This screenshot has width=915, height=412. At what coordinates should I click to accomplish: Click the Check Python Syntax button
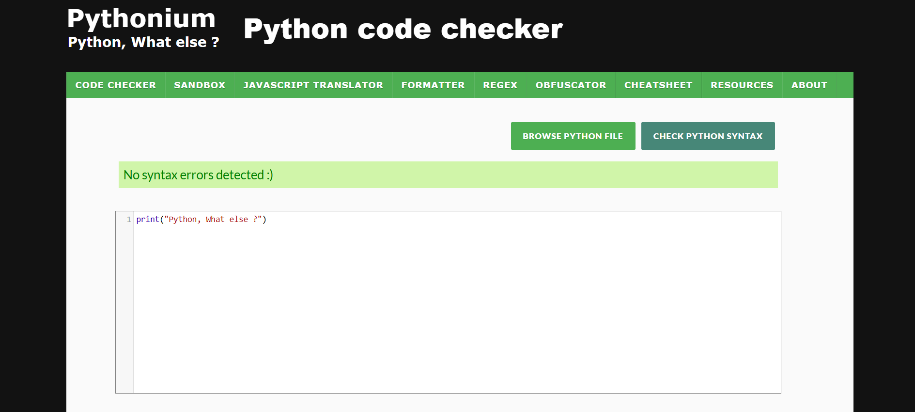(708, 136)
